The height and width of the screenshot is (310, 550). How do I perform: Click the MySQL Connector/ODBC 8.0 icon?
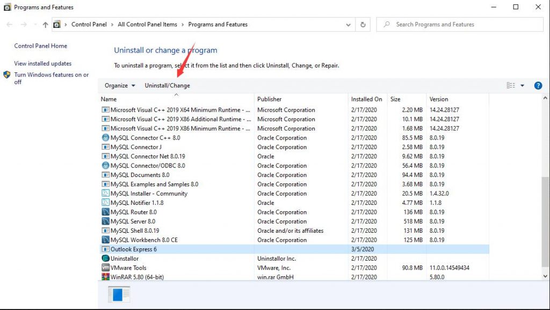pos(105,166)
